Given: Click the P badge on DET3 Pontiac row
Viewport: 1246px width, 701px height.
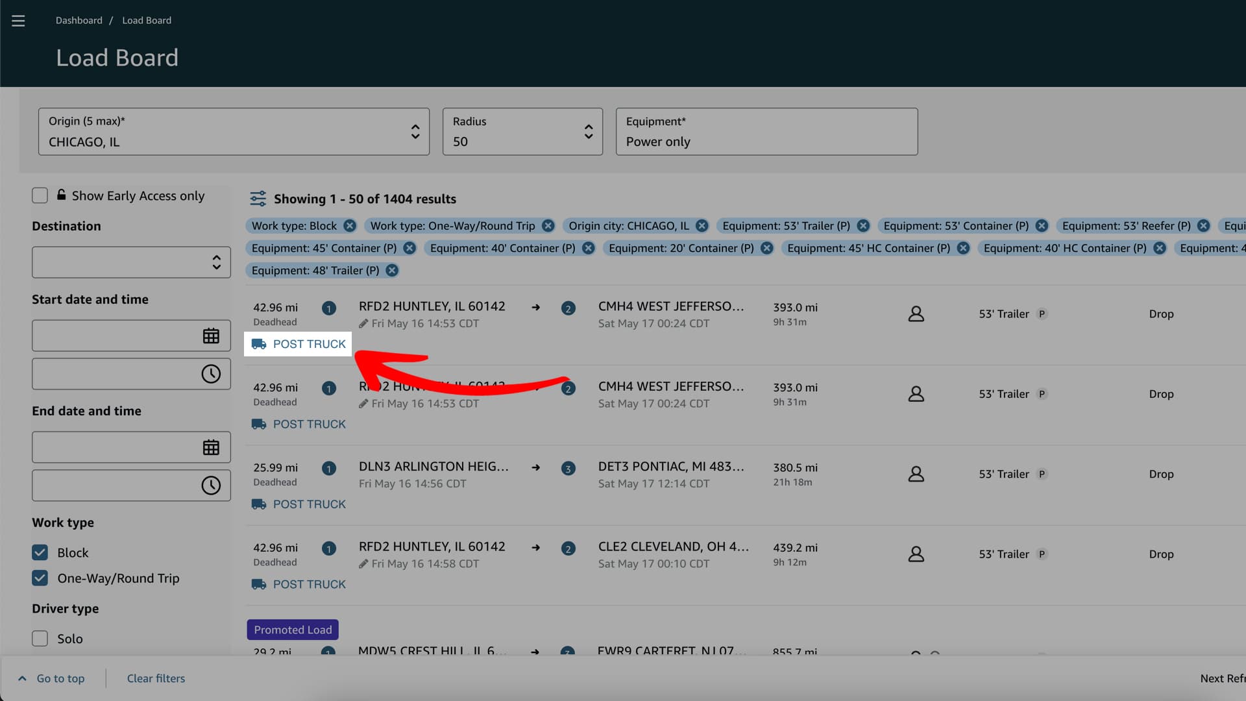Looking at the screenshot, I should click(x=1042, y=474).
